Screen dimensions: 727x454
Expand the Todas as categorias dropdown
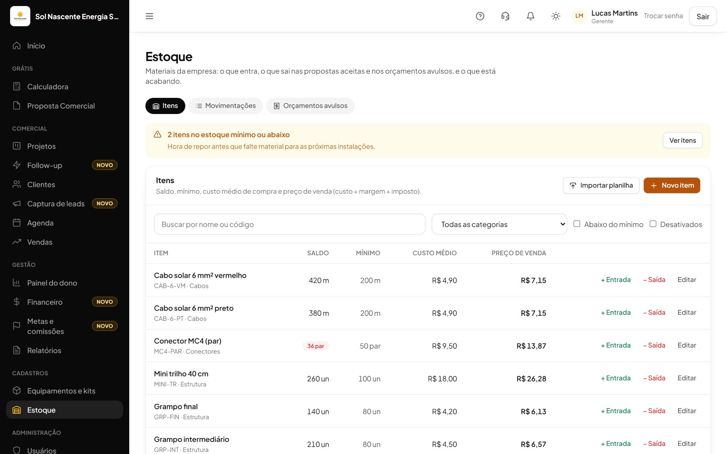pyautogui.click(x=499, y=224)
